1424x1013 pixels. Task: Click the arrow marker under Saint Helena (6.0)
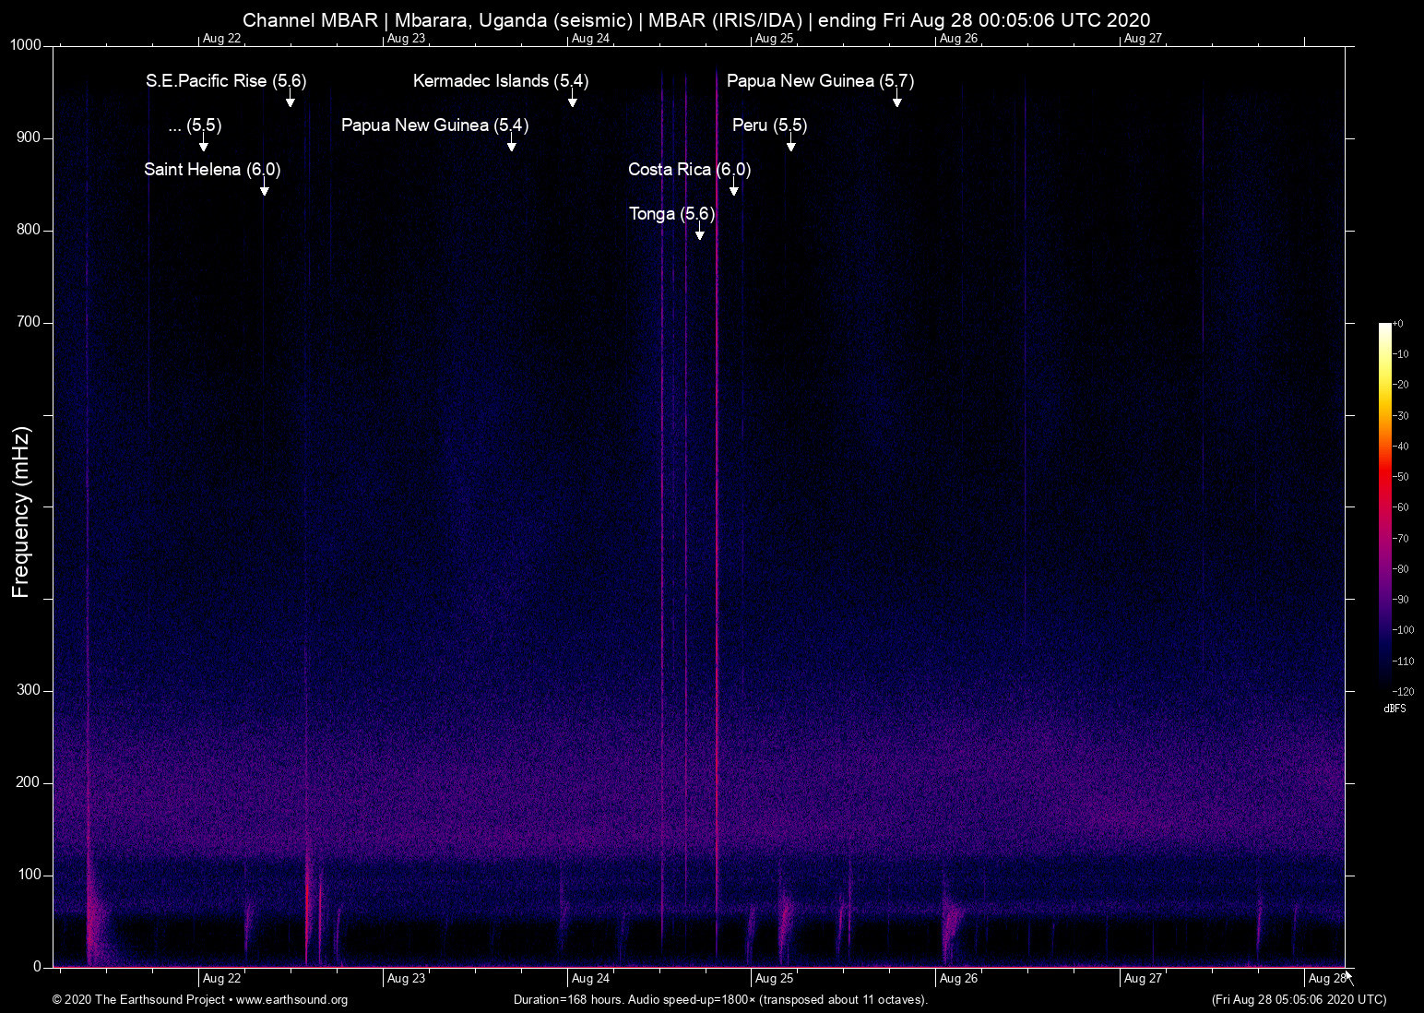coord(265,188)
